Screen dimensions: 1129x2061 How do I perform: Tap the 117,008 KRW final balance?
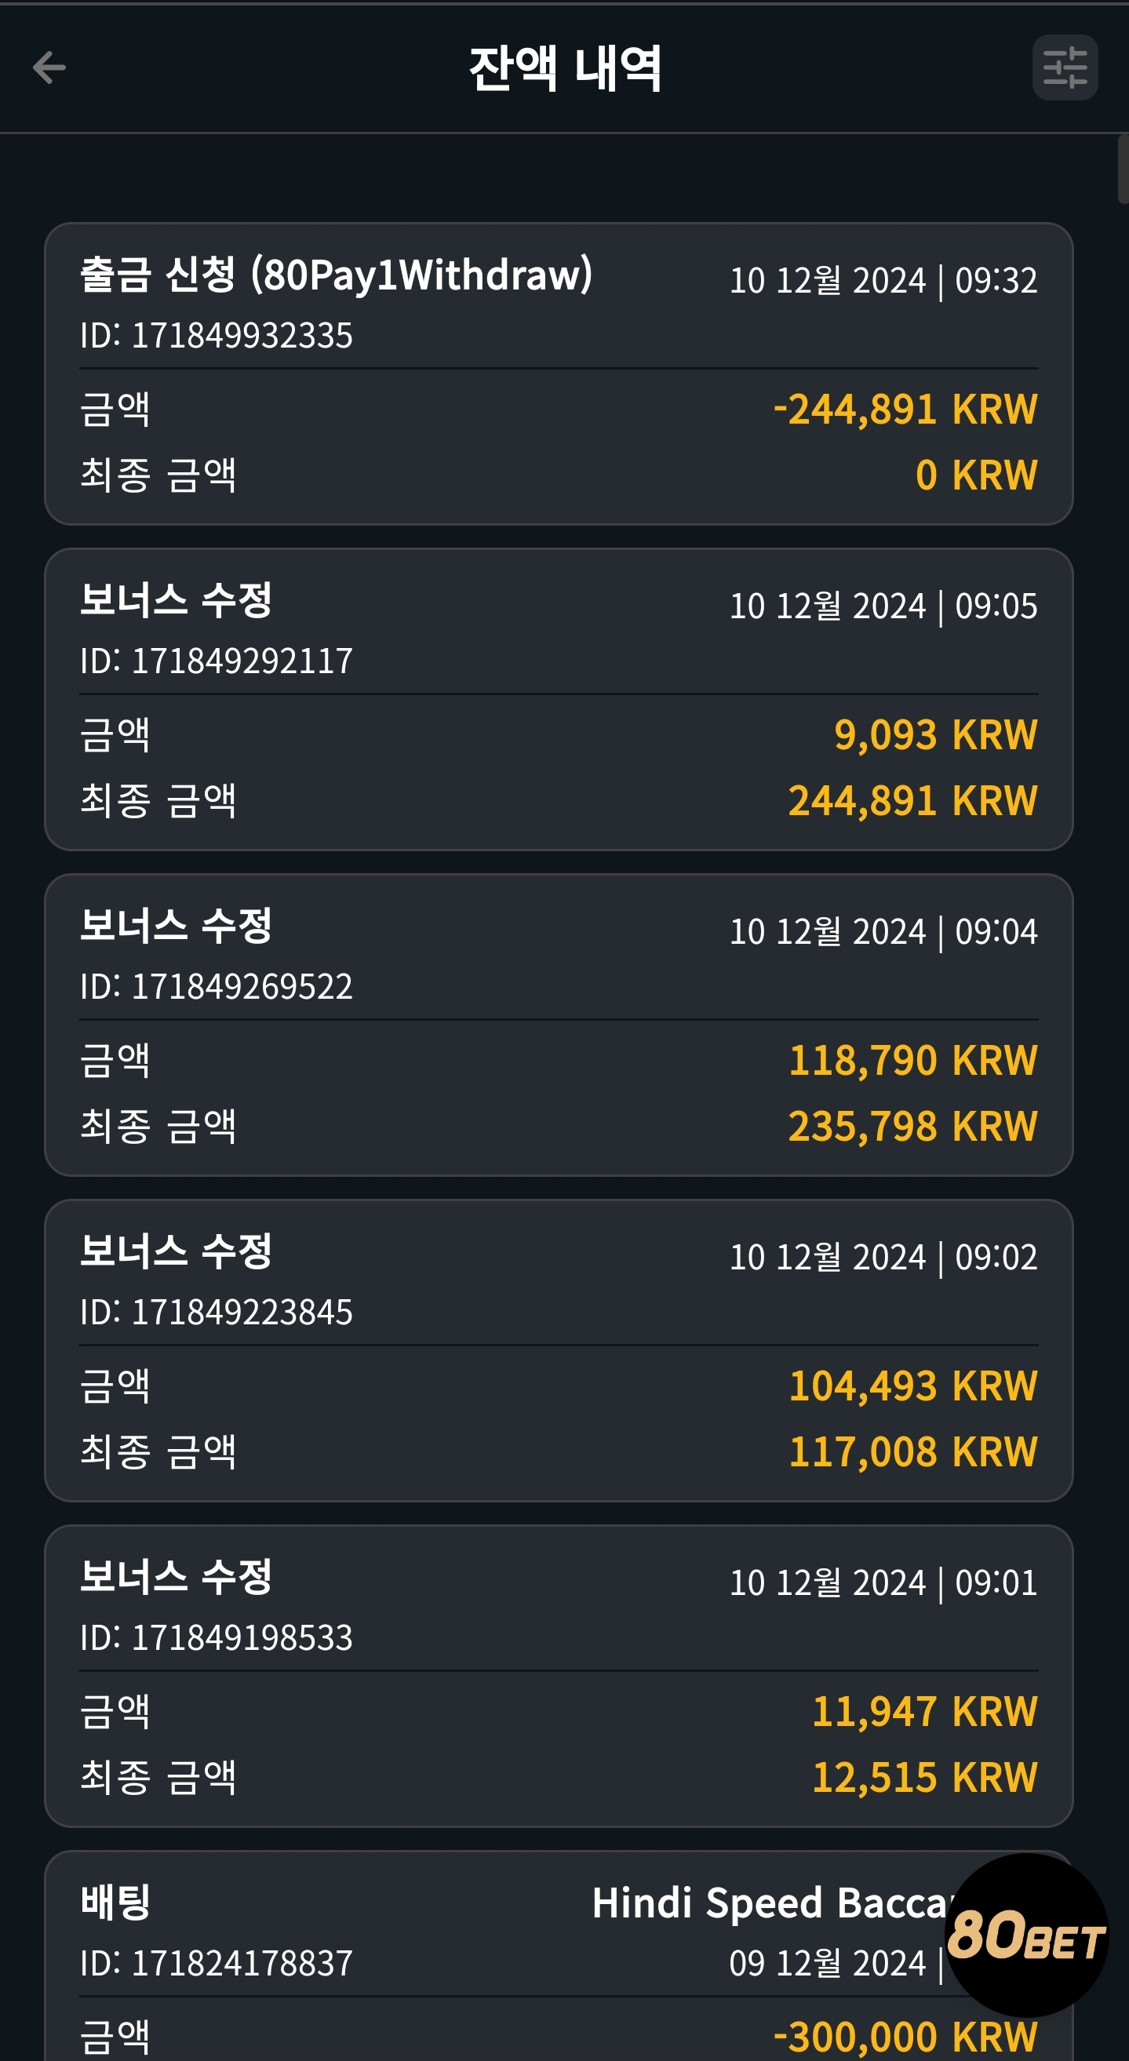(913, 1451)
